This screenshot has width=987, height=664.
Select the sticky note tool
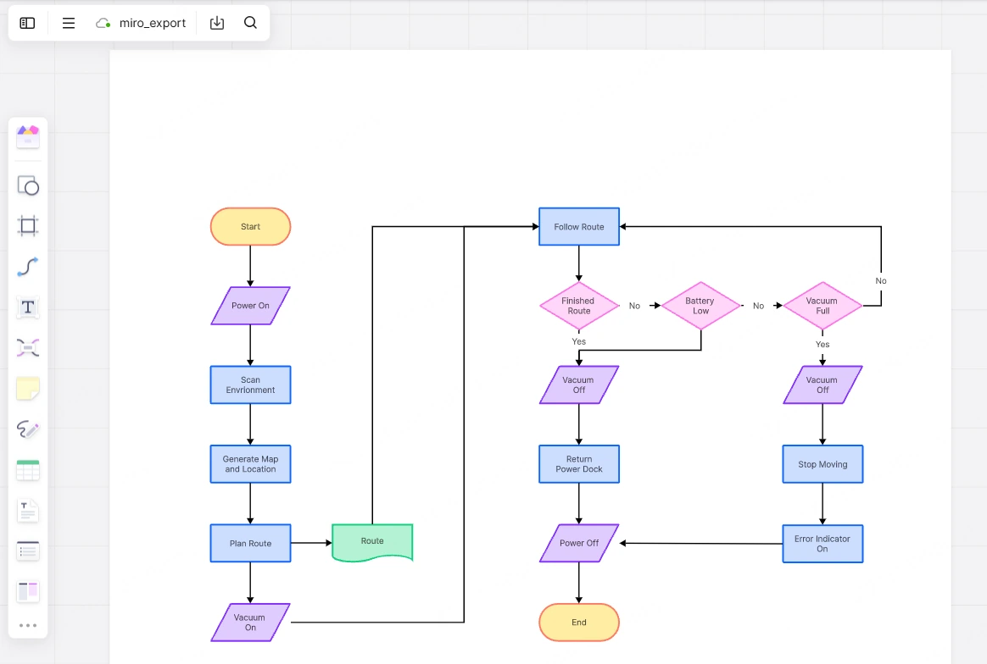(28, 389)
